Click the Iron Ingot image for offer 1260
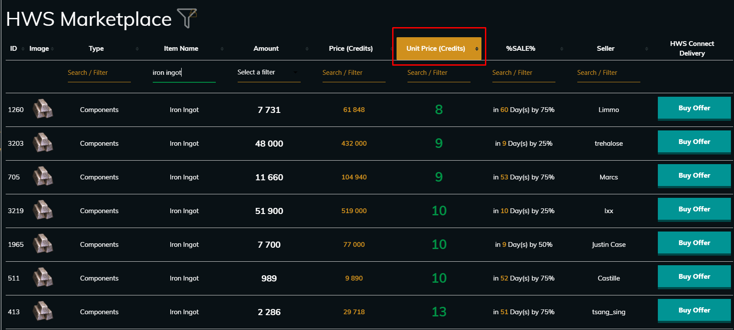The width and height of the screenshot is (734, 330). (43, 109)
